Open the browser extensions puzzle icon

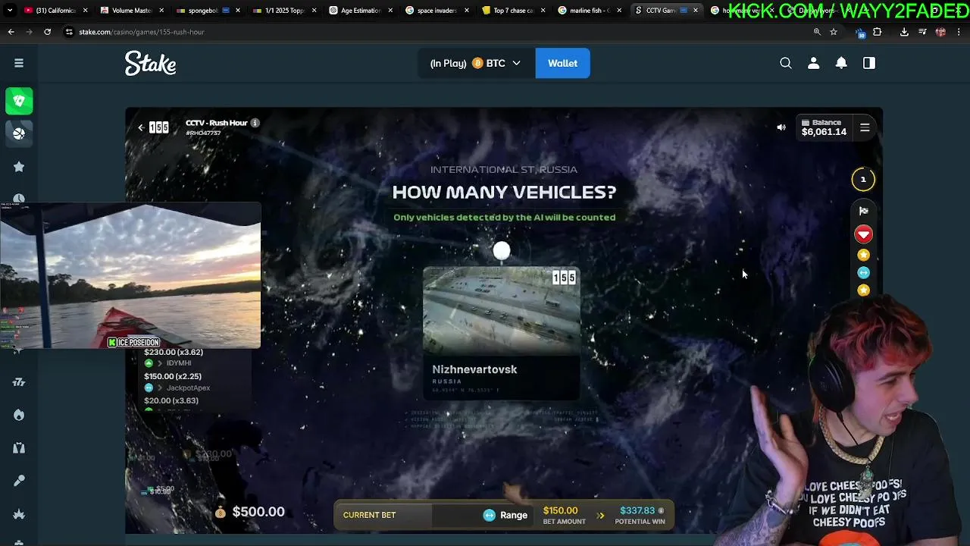[x=878, y=32]
